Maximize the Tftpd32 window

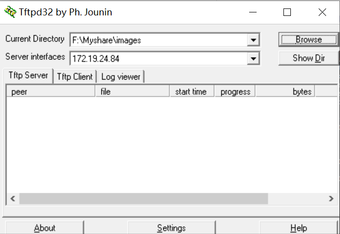(287, 12)
